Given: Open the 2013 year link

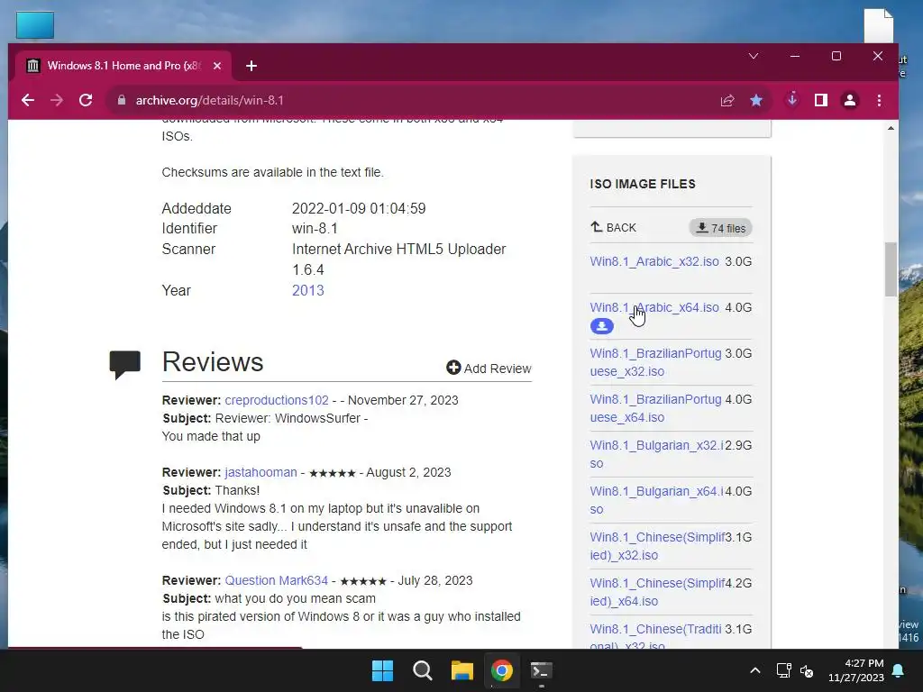Looking at the screenshot, I should [308, 290].
